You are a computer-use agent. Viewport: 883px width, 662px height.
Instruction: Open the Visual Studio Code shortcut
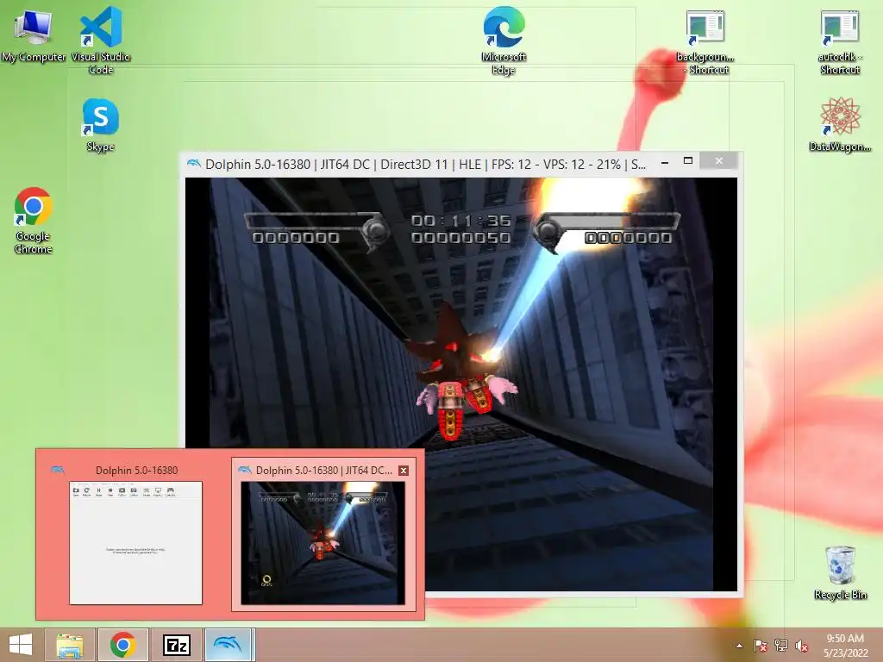101,40
